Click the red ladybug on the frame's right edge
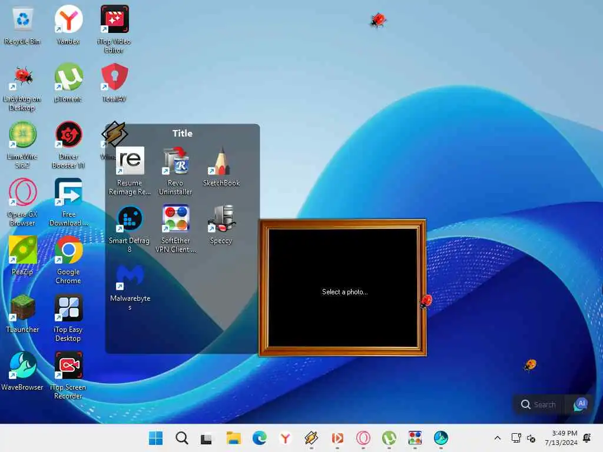 [426, 301]
